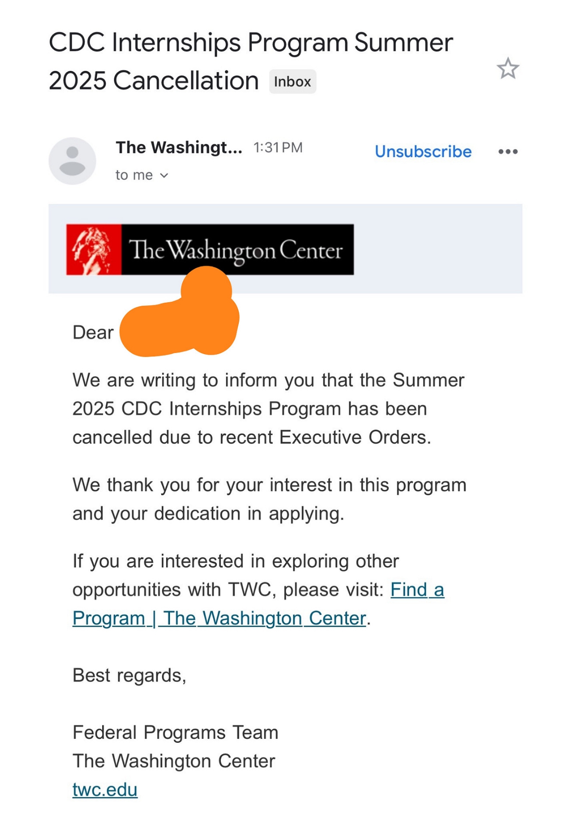Tap the sender's gray profile avatar

[72, 161]
